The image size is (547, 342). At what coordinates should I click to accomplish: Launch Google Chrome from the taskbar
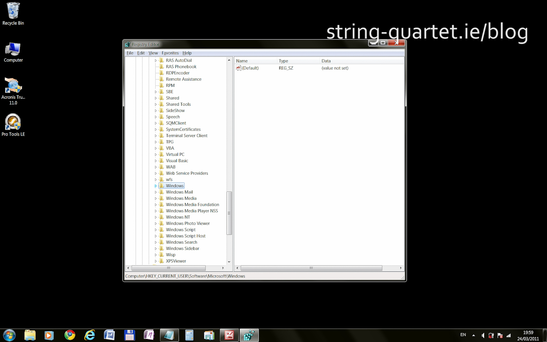70,335
